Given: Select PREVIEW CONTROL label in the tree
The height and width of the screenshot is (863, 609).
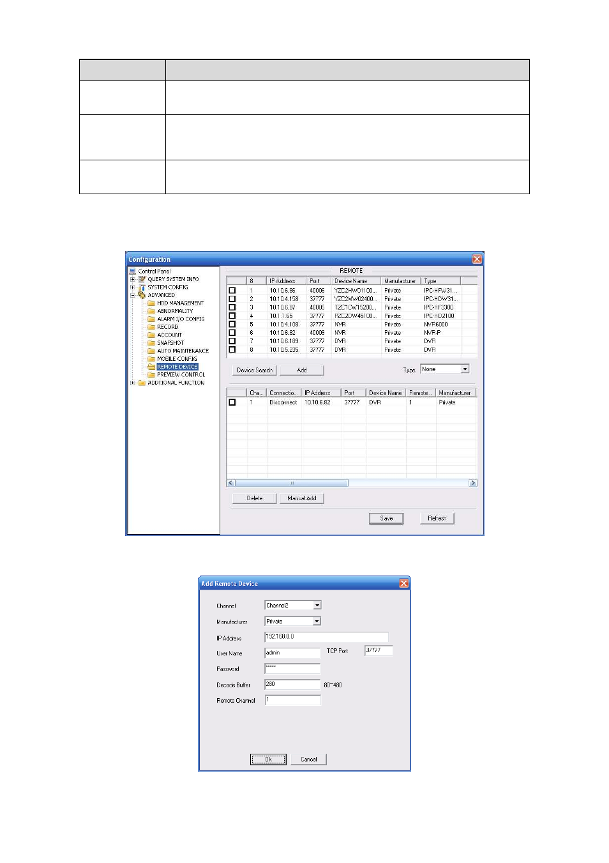Looking at the screenshot, I should (x=181, y=375).
